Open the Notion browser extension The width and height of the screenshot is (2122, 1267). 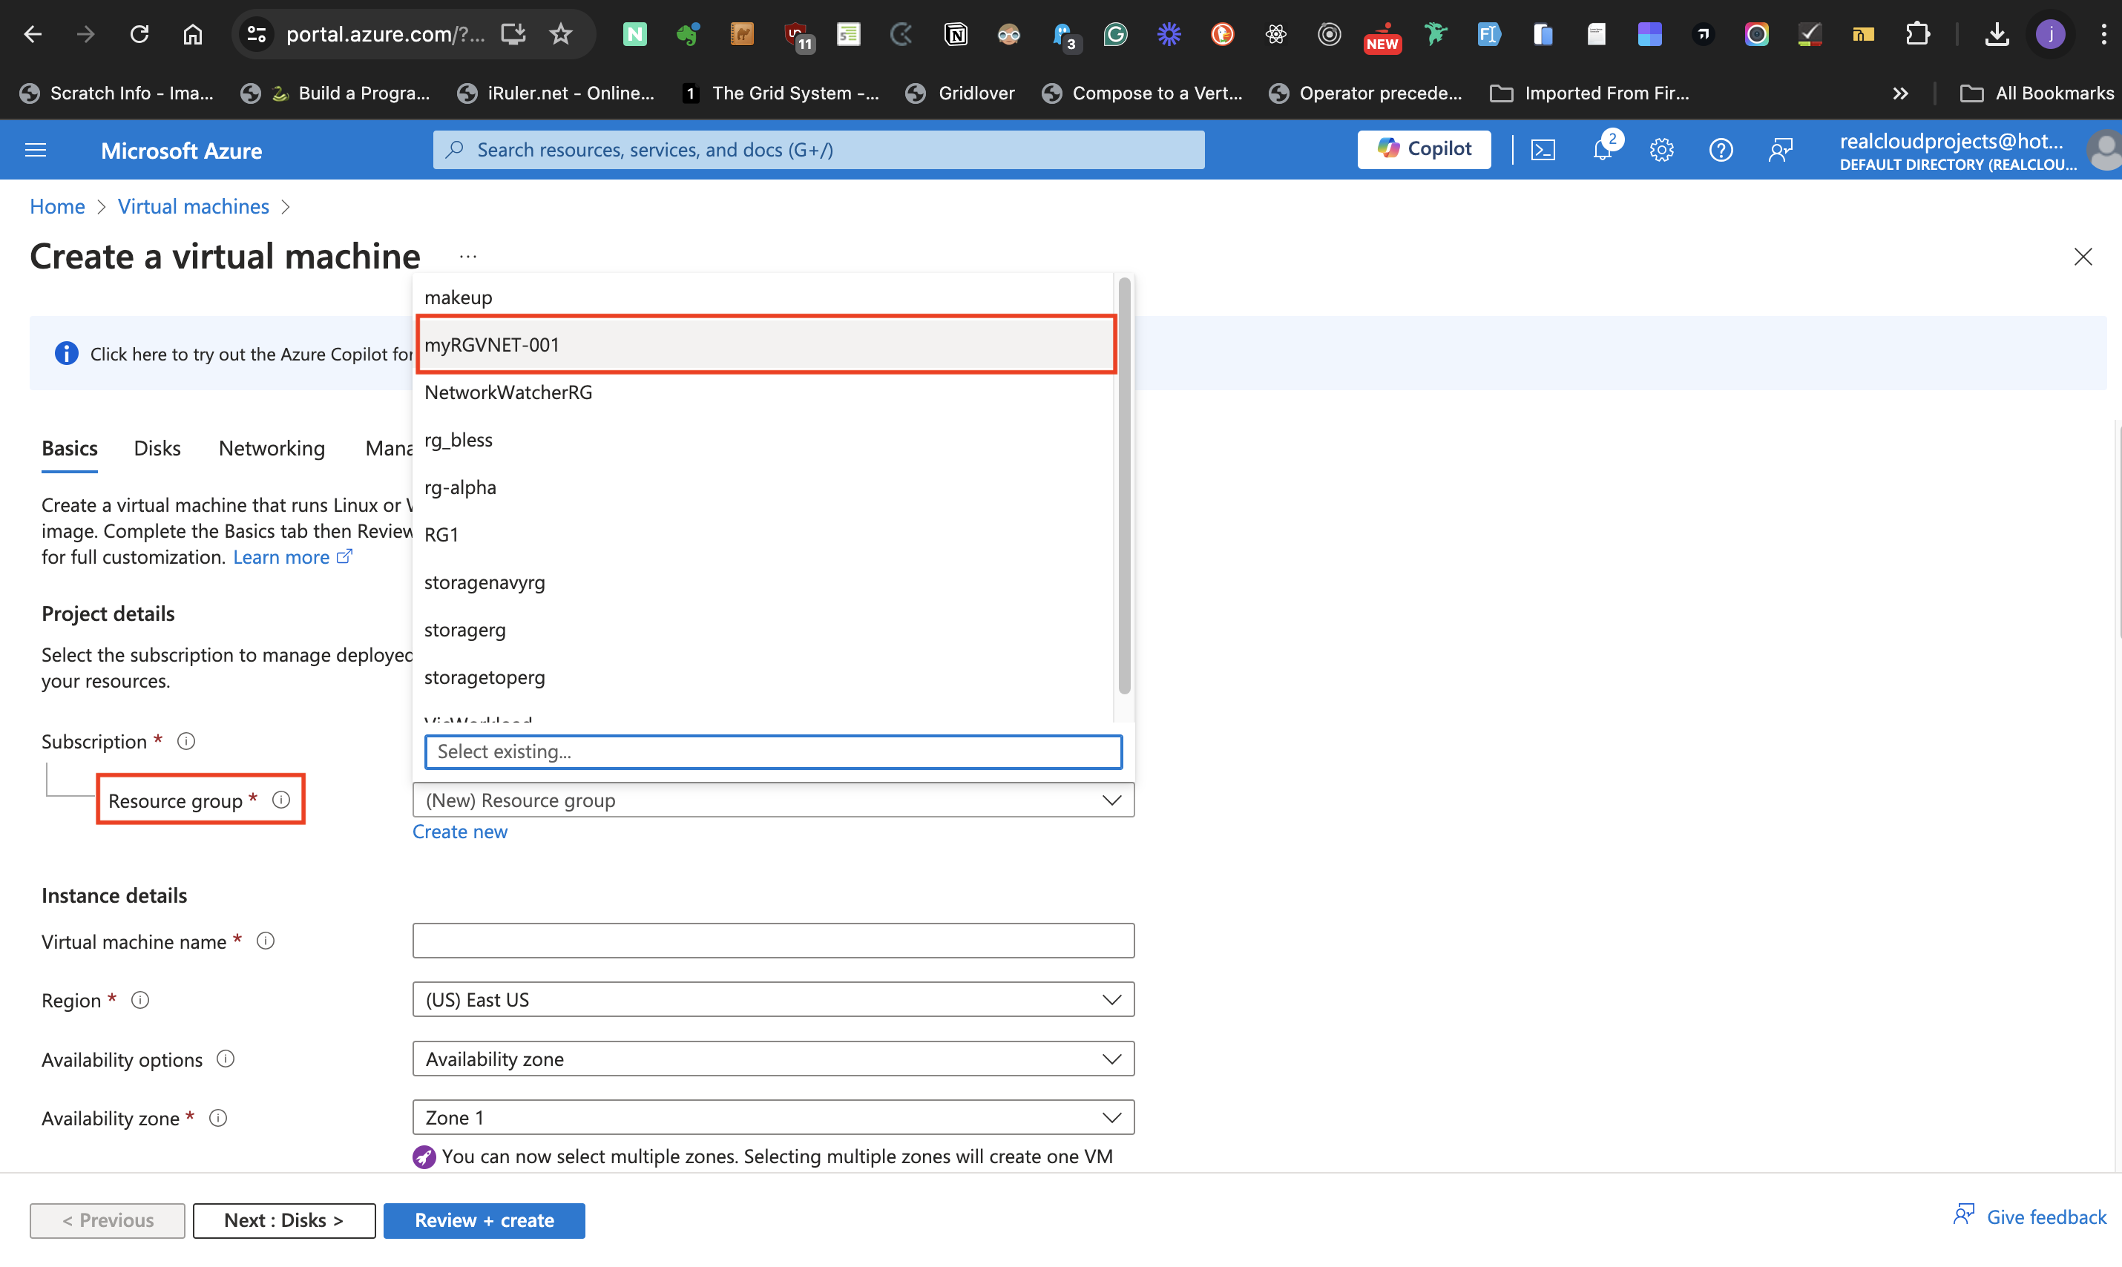click(x=956, y=34)
